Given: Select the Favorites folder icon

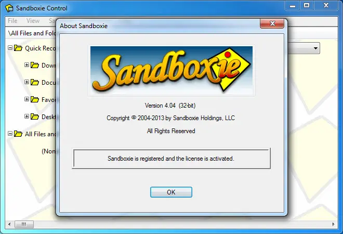Looking at the screenshot, I should pos(35,99).
